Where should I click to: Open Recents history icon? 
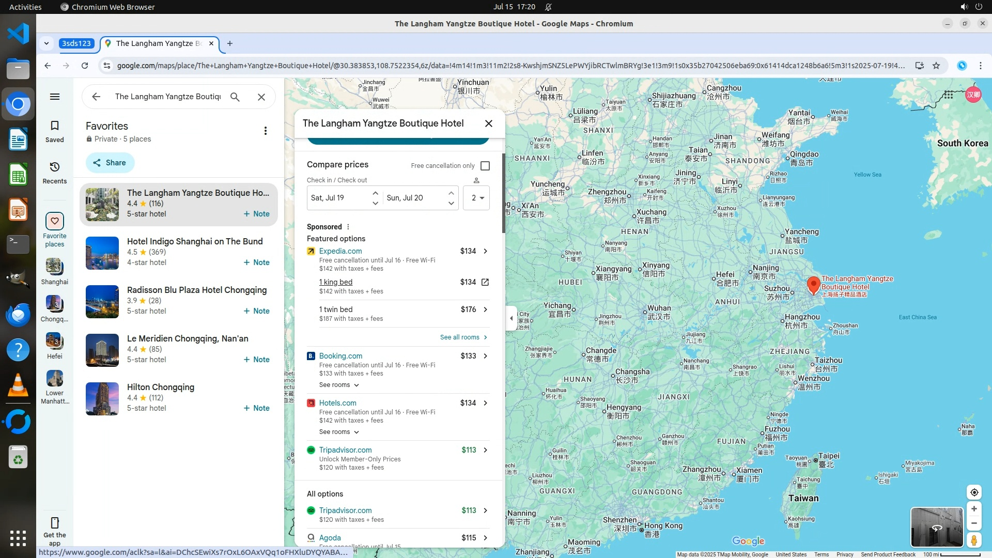click(x=55, y=167)
